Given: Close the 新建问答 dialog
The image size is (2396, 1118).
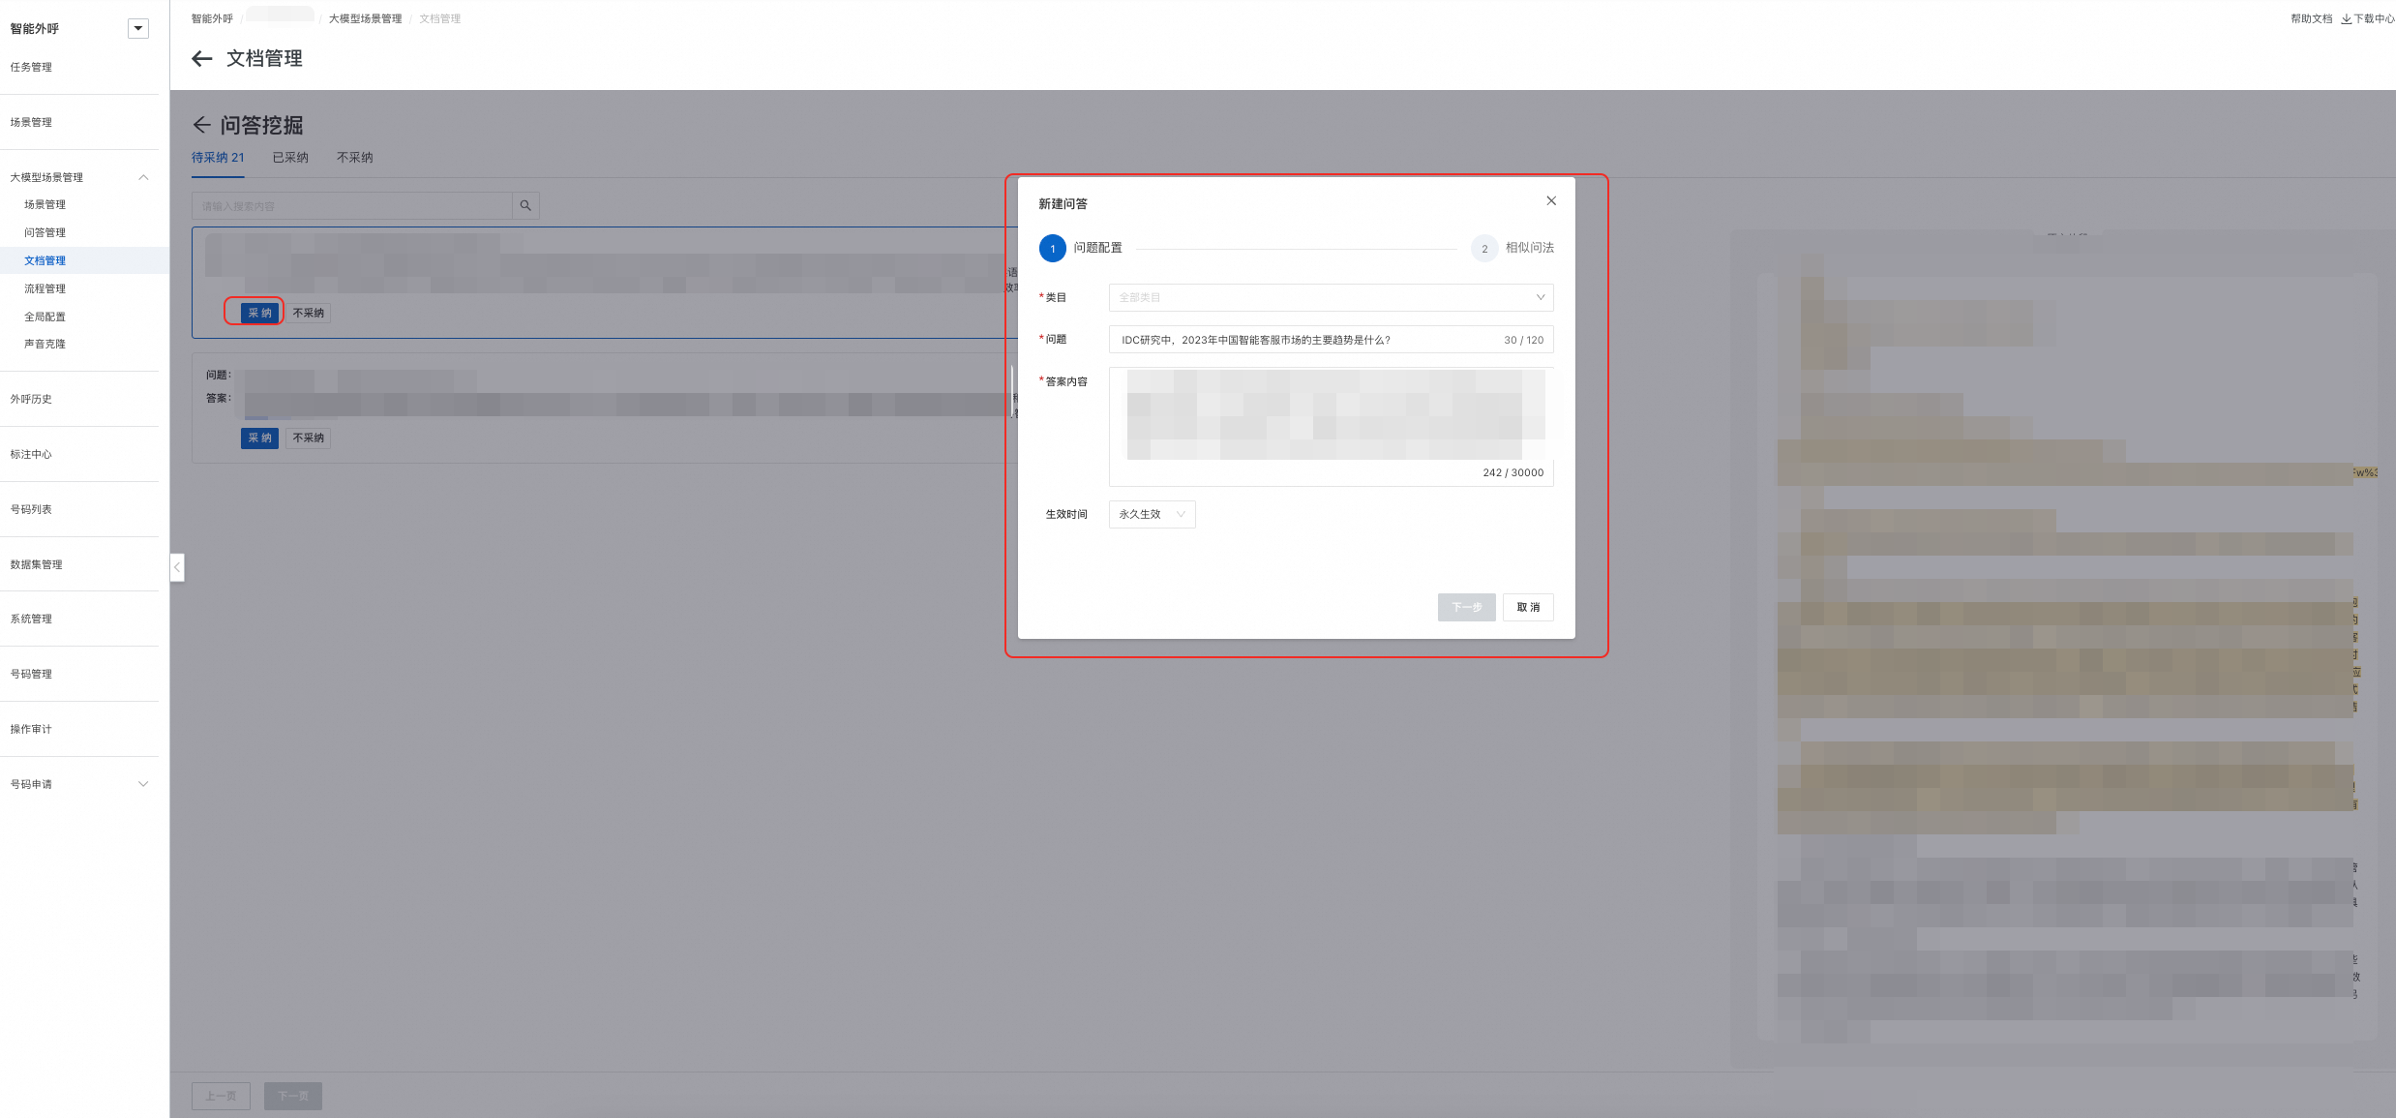Looking at the screenshot, I should pyautogui.click(x=1551, y=200).
